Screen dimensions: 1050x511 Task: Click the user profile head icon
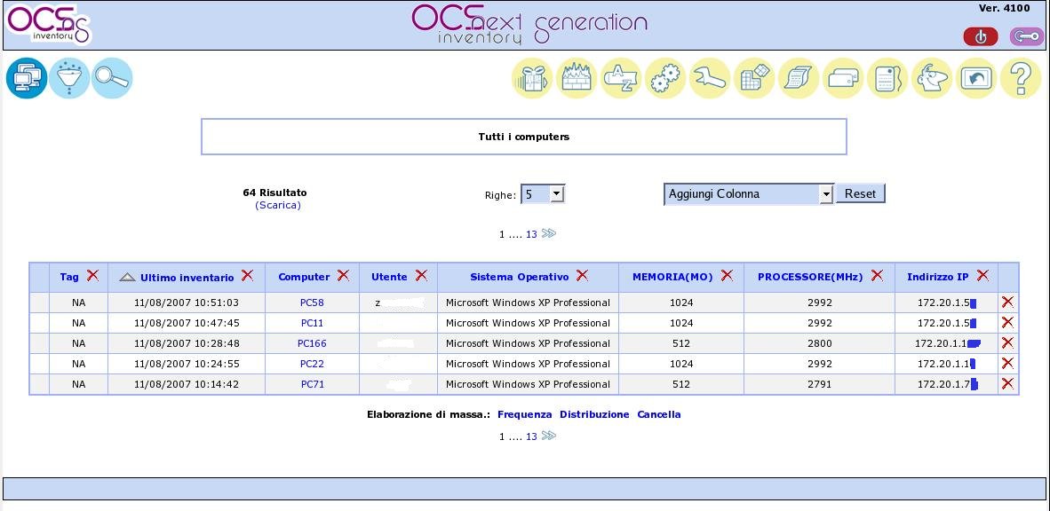(931, 78)
